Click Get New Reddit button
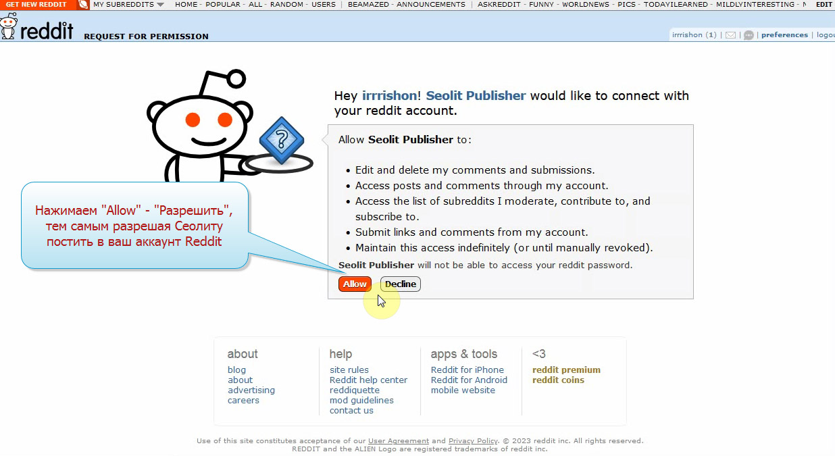 pos(36,5)
